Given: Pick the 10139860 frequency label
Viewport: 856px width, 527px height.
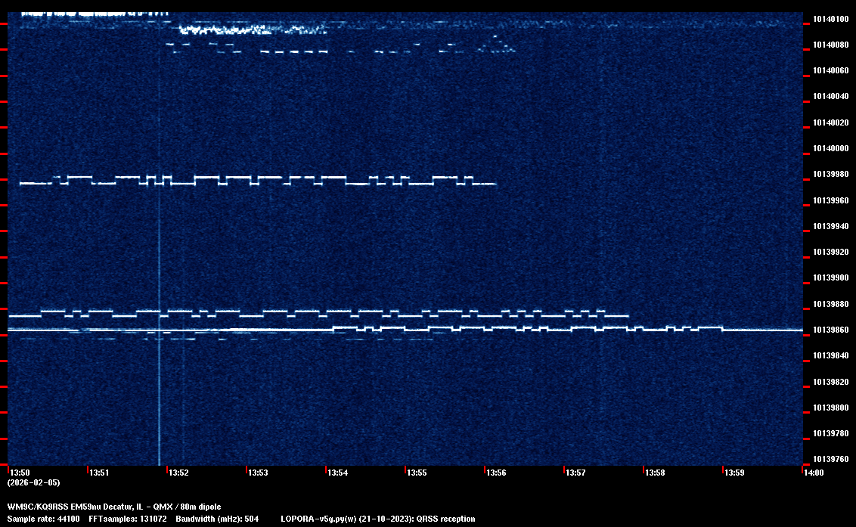Looking at the screenshot, I should point(830,330).
